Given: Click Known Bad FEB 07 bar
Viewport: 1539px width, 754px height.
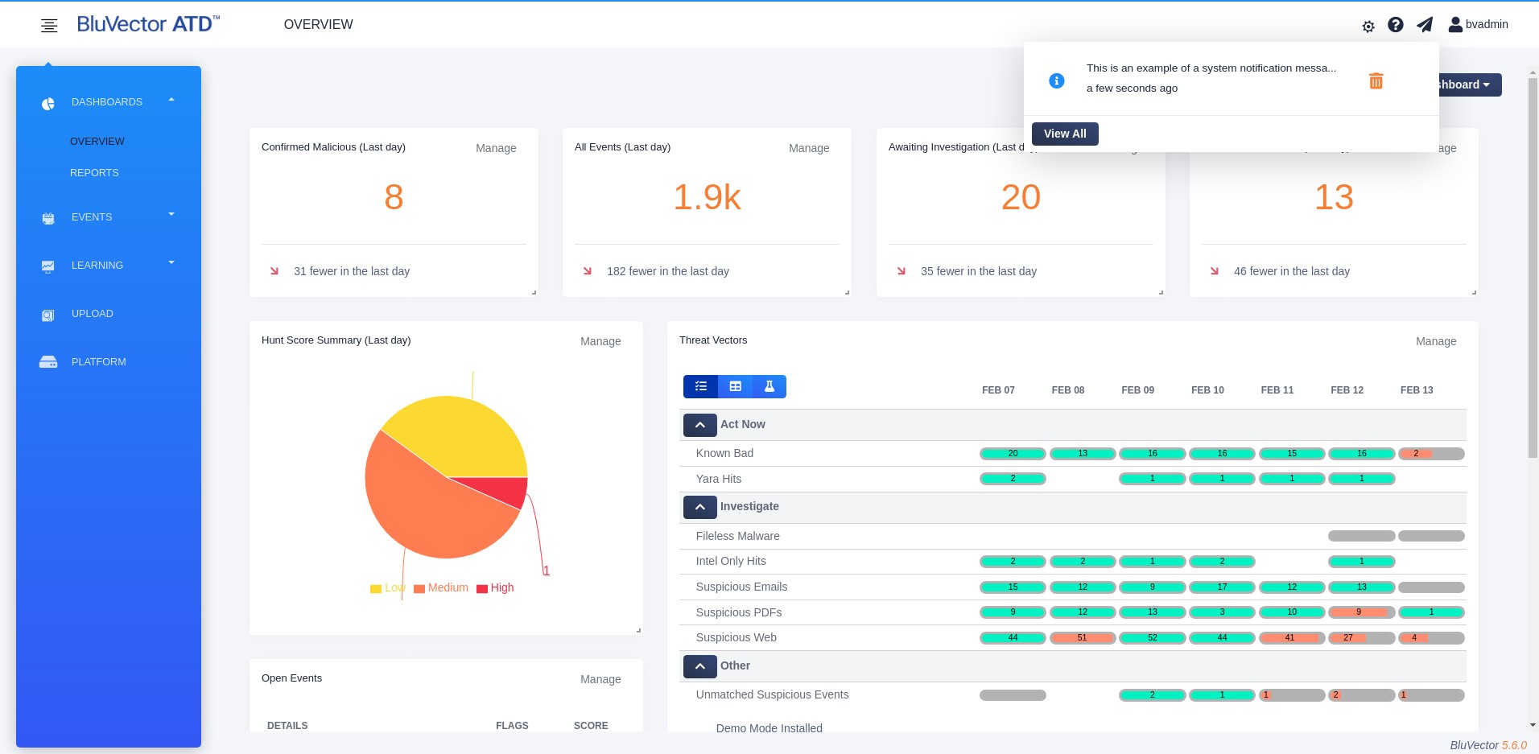Looking at the screenshot, I should tap(1013, 454).
